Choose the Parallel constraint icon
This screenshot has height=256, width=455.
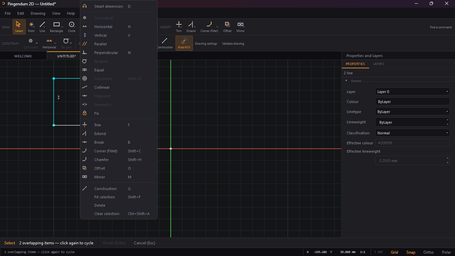pos(85,44)
